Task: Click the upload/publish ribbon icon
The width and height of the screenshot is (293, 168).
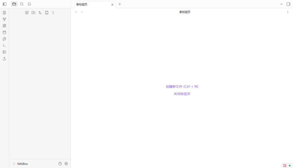Action: tap(4, 59)
